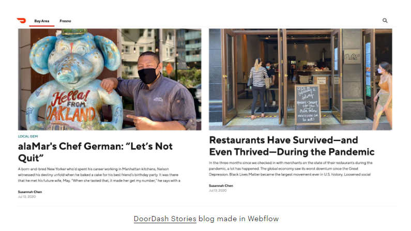Open "alaMar's Chef German" article headline
This screenshot has width=411, height=231.
pos(95,152)
